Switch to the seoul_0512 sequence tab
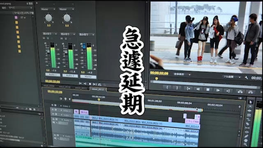This screenshot has height=148, width=263. (x=98, y=90)
